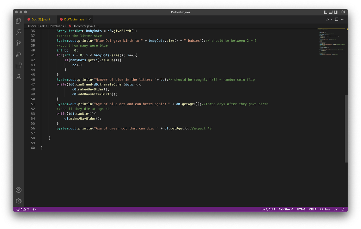Toggle the bottom panel layout

pyautogui.click(x=331, y=12)
